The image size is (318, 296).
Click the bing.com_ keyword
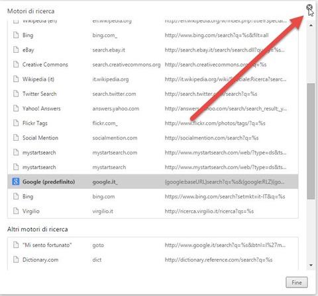105,35
